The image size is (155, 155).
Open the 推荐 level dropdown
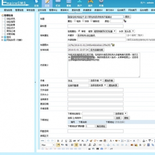104,31
